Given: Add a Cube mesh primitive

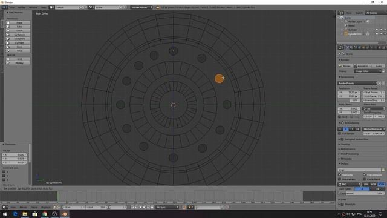Looking at the screenshot, I should pos(18,27).
